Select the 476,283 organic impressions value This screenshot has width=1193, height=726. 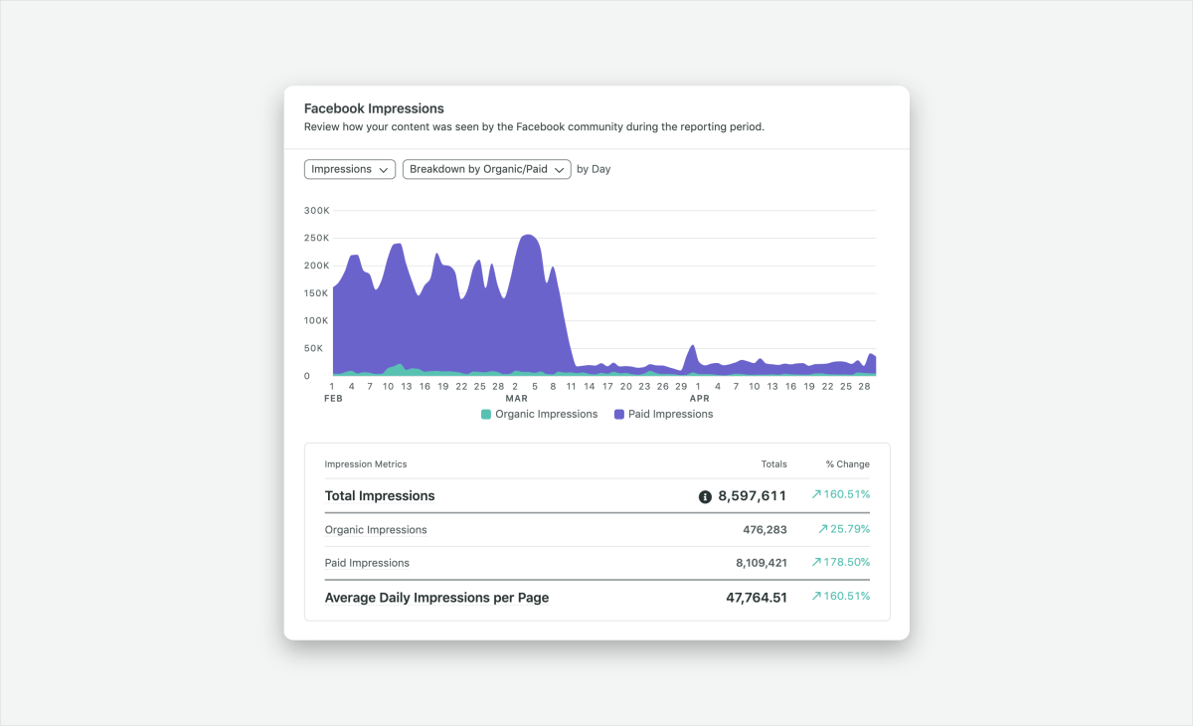pyautogui.click(x=765, y=530)
